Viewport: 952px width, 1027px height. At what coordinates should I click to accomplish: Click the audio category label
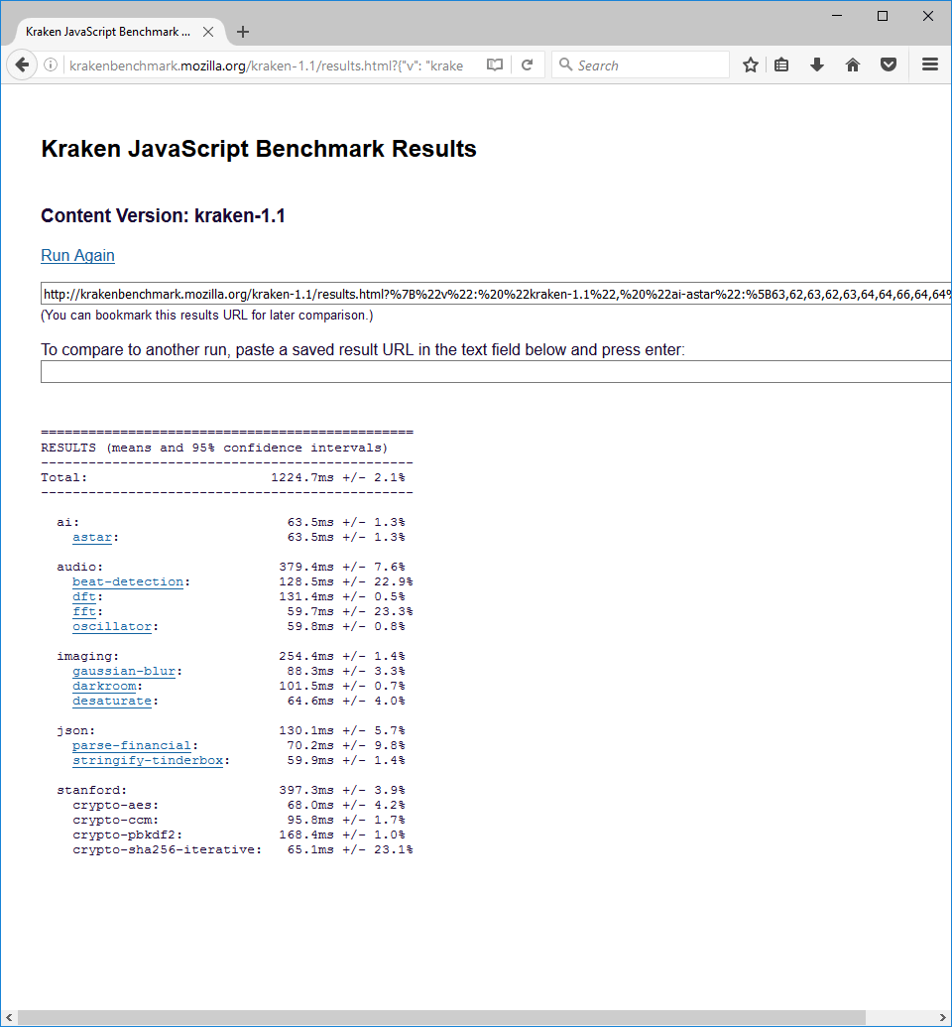[80, 567]
